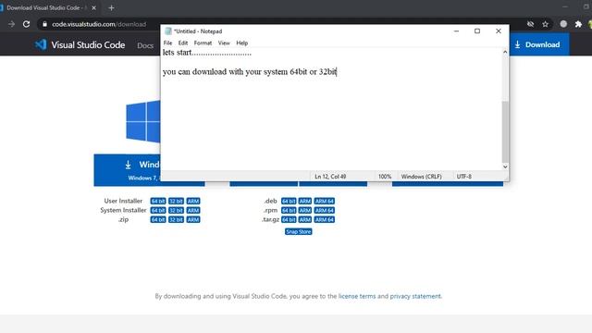This screenshot has height=333, width=592.
Task: Download User Installer ARM
Action: coord(193,202)
